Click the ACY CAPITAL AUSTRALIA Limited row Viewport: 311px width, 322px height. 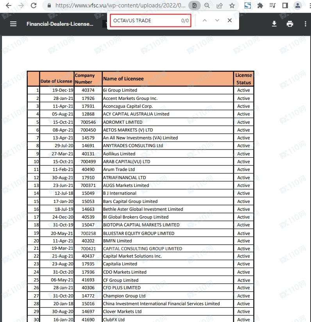pos(136,114)
